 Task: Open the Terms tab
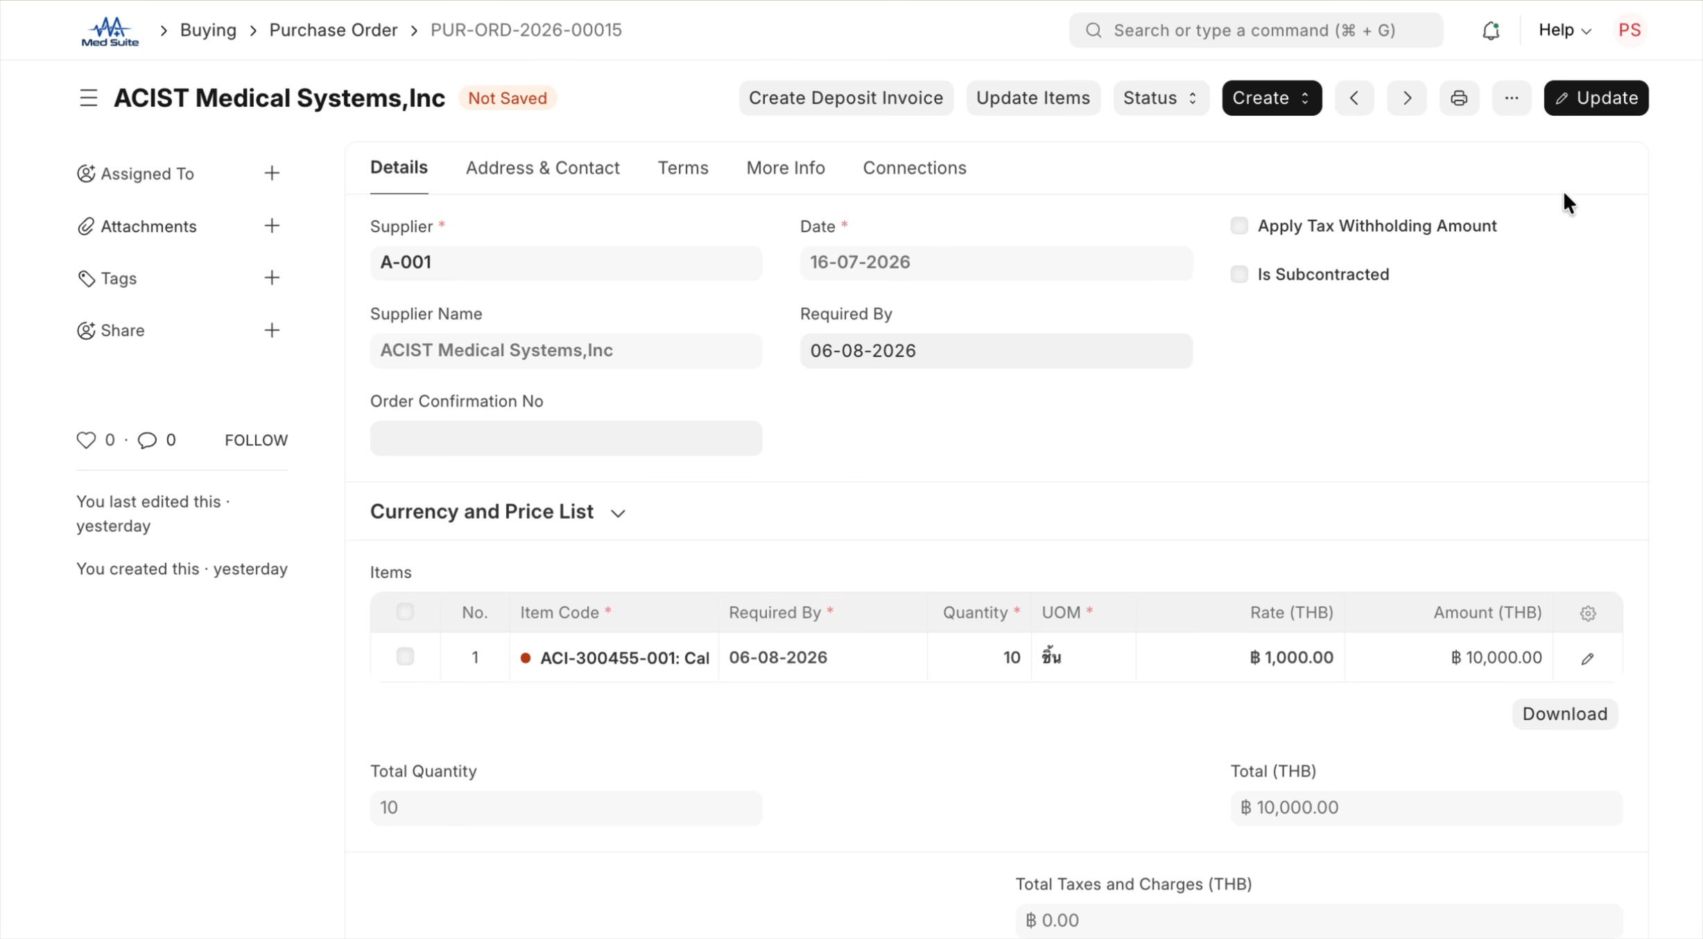[x=683, y=168]
